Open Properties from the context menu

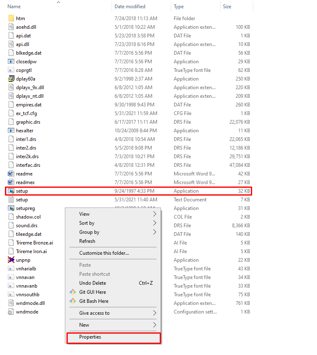coord(113,337)
